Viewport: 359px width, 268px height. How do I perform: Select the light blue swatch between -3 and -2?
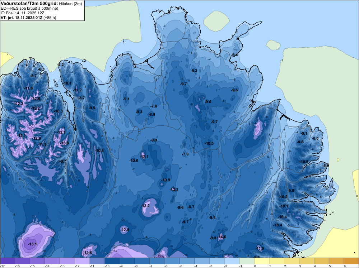(x=217, y=261)
